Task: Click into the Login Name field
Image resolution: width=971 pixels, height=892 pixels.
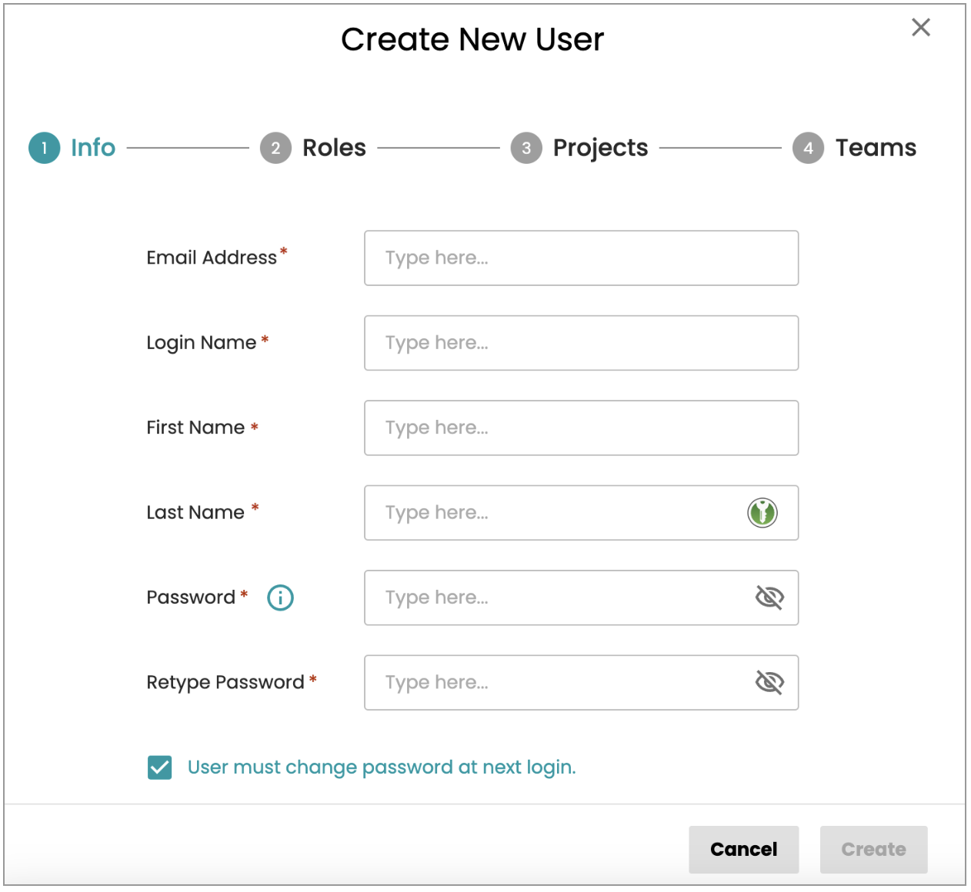Action: [x=581, y=343]
